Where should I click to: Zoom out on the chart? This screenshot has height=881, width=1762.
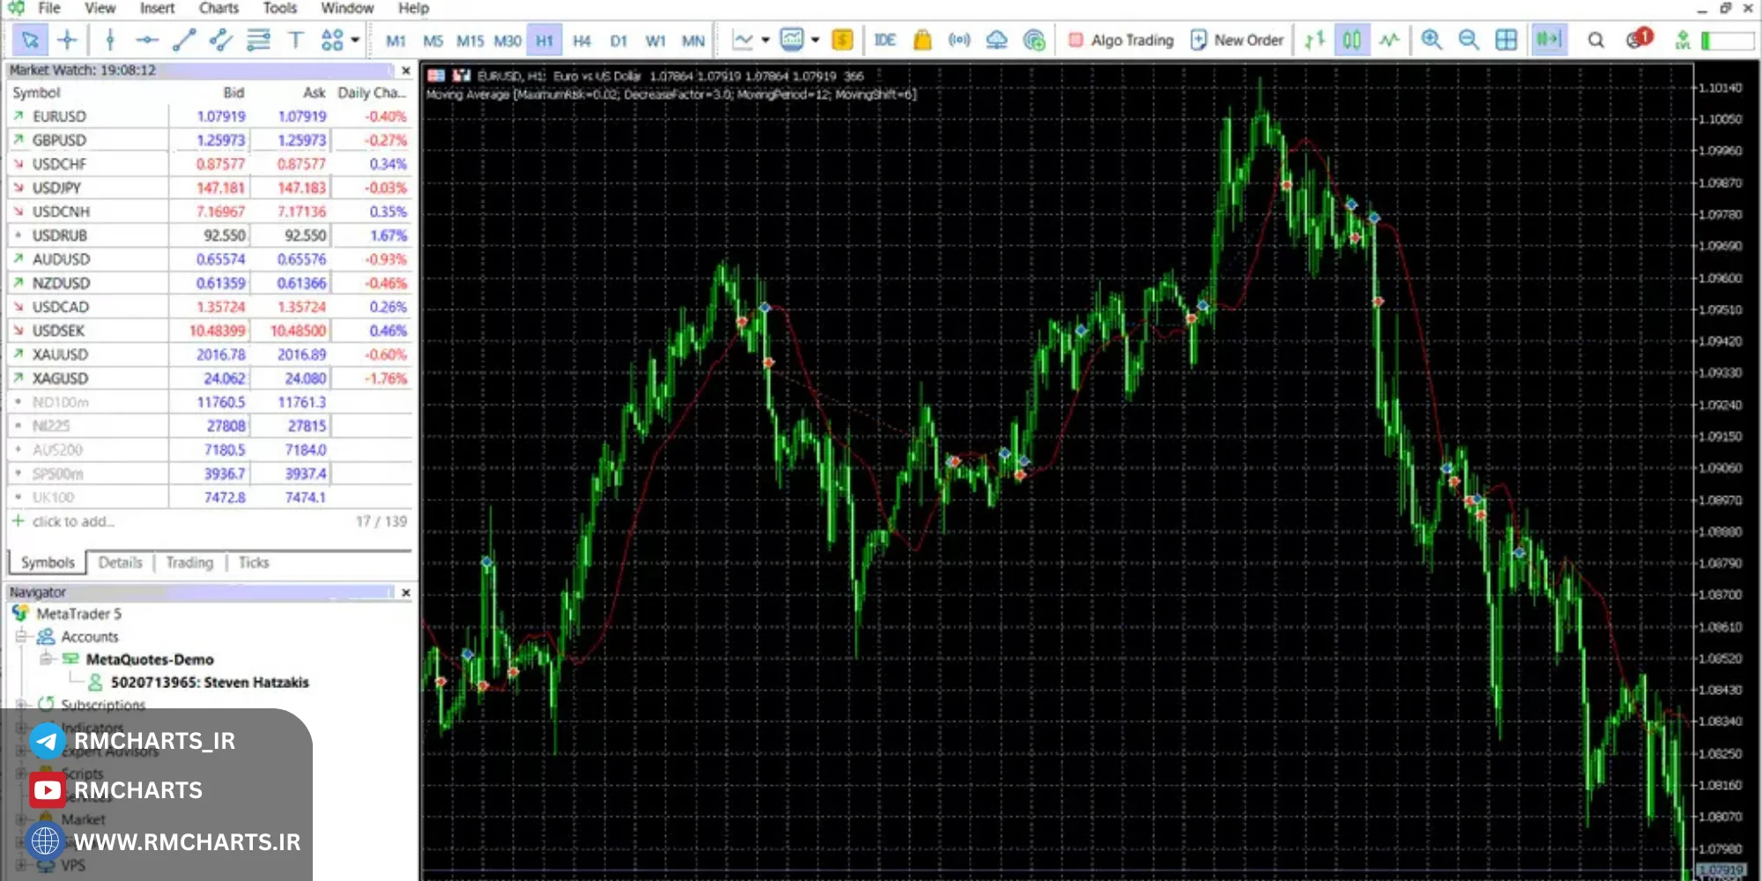pos(1469,40)
